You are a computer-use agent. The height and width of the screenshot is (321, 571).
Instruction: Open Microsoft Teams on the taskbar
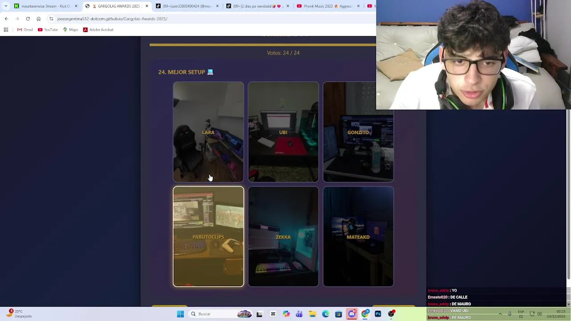(x=299, y=314)
